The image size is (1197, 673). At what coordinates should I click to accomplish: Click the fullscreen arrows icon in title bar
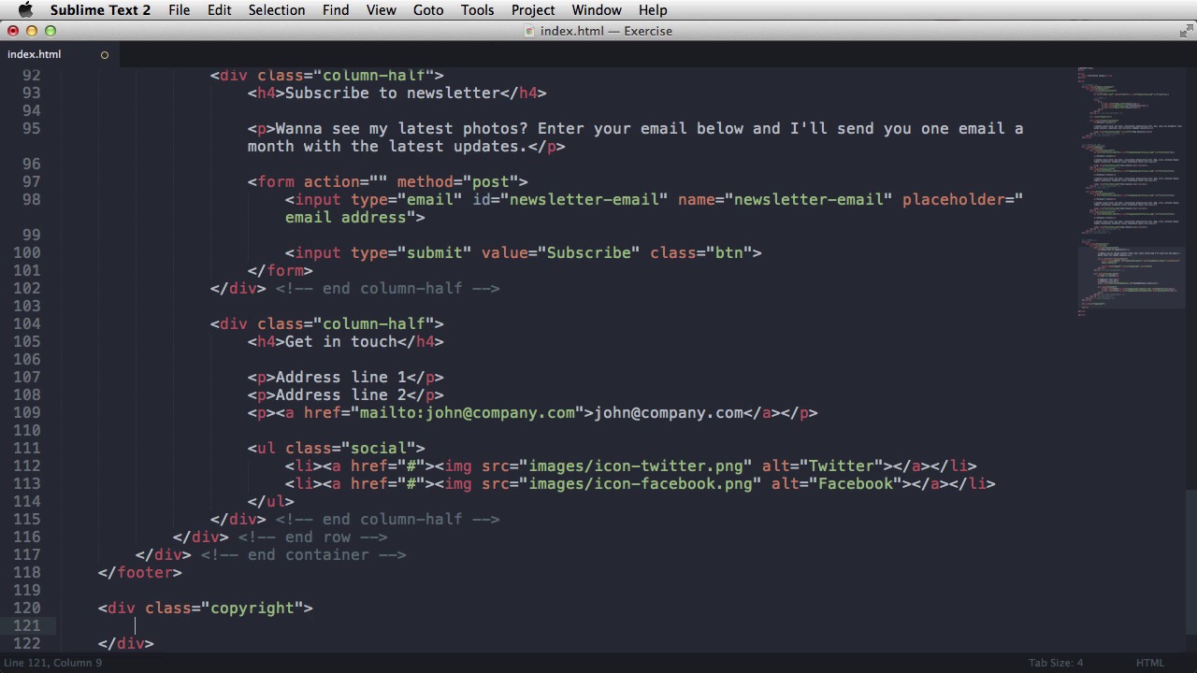point(1185,31)
